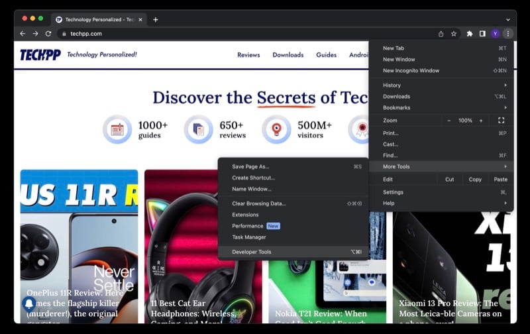Click the browser back arrow

coord(23,34)
